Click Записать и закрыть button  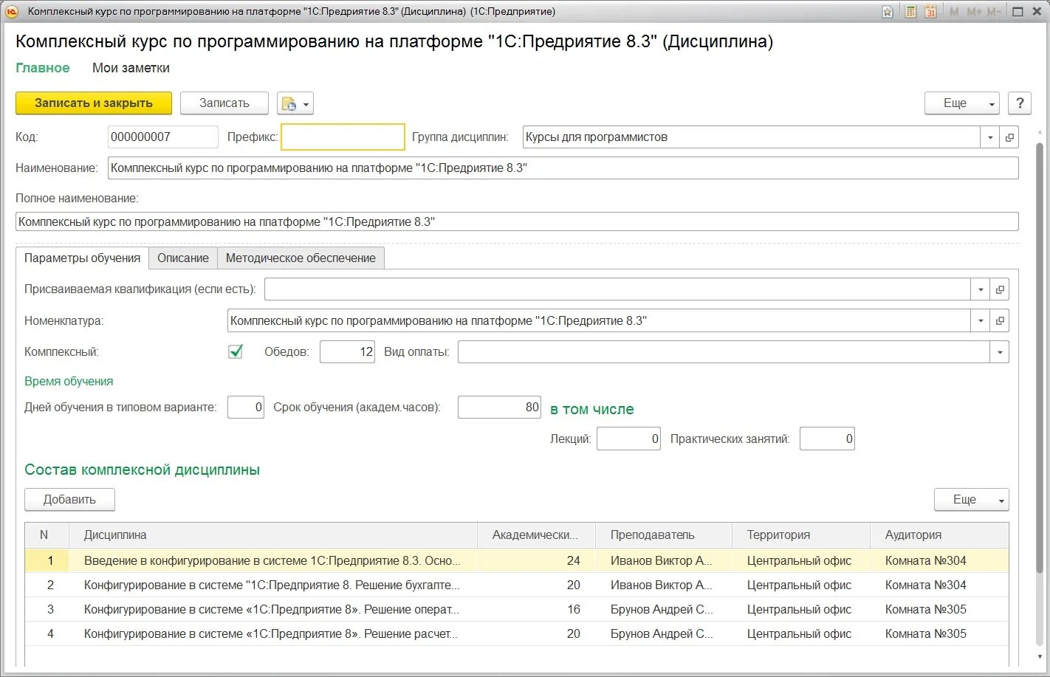[x=94, y=103]
